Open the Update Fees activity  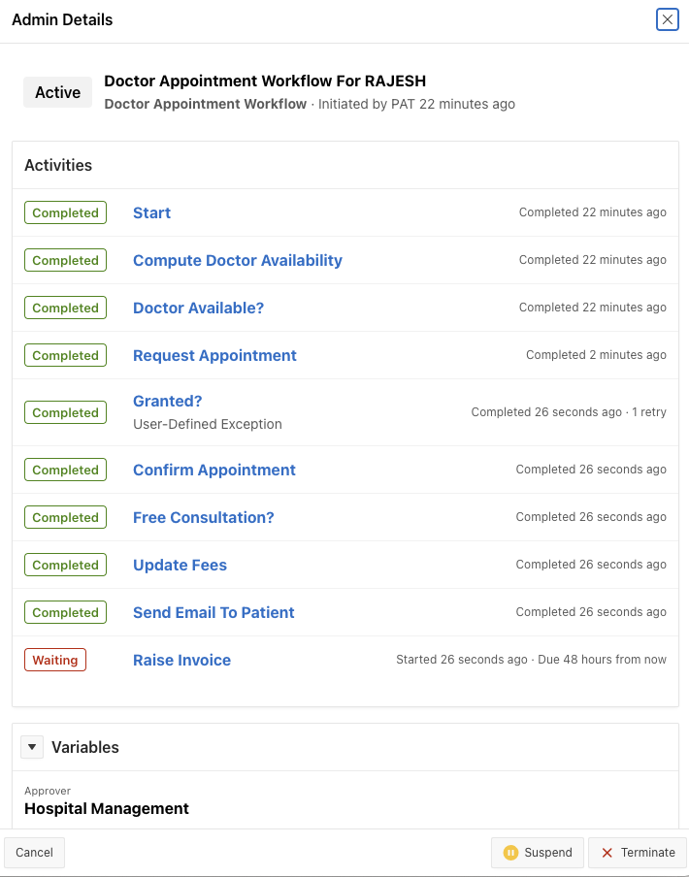(180, 566)
